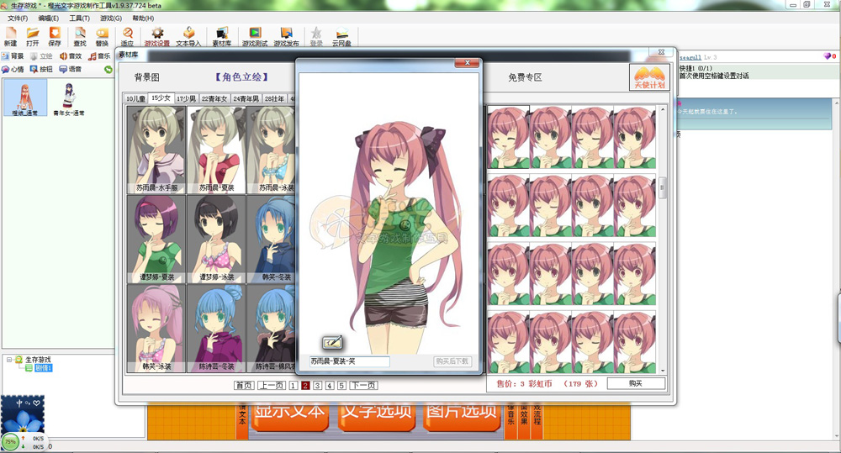
Task: Select the 谭梦婷-夏装 character thumbnail
Action: click(156, 239)
